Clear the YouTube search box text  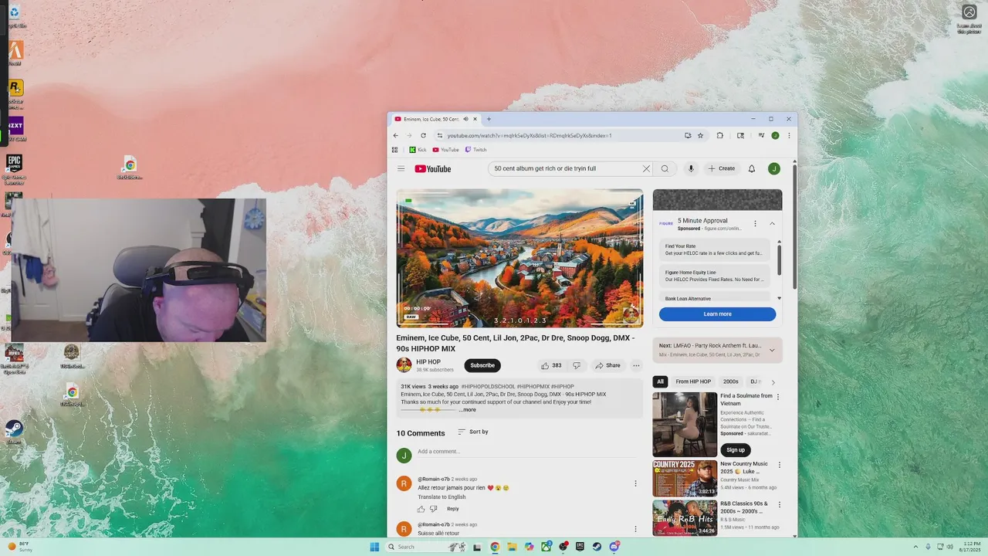coord(646,168)
